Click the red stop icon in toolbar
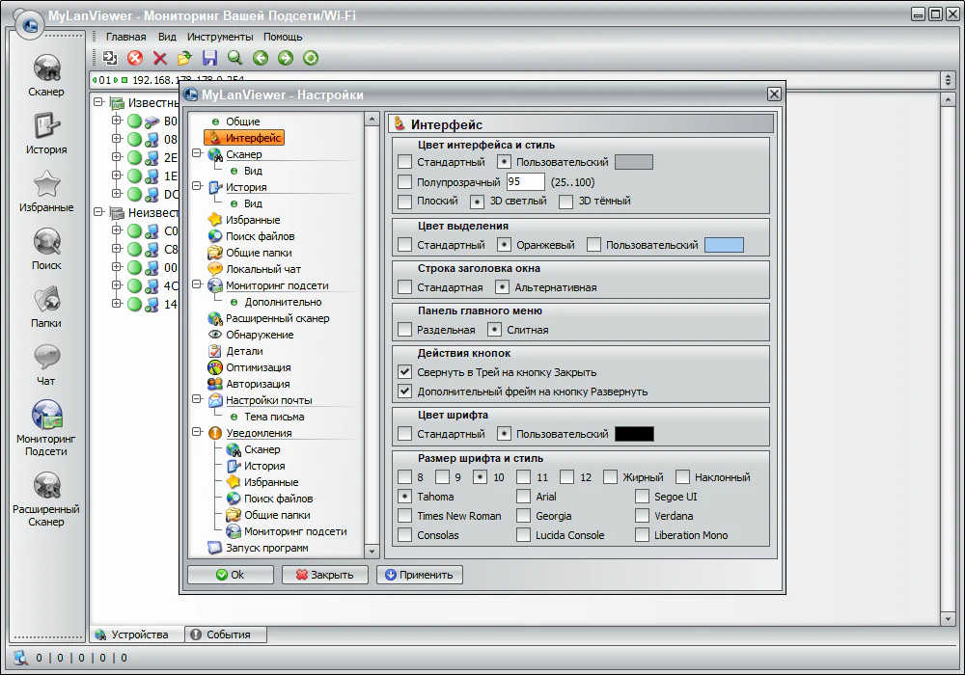This screenshot has height=675, width=965. pos(135,58)
